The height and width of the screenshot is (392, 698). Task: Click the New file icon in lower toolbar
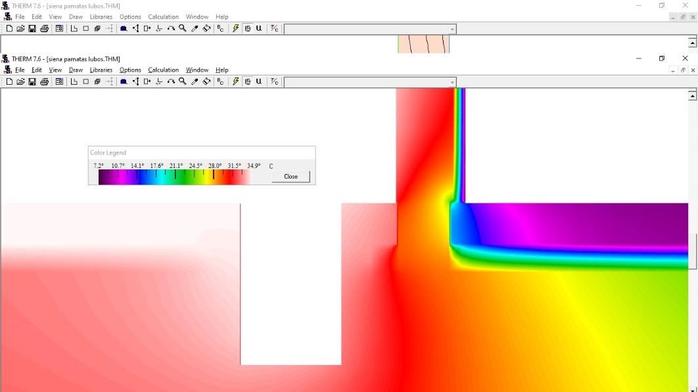[9, 82]
